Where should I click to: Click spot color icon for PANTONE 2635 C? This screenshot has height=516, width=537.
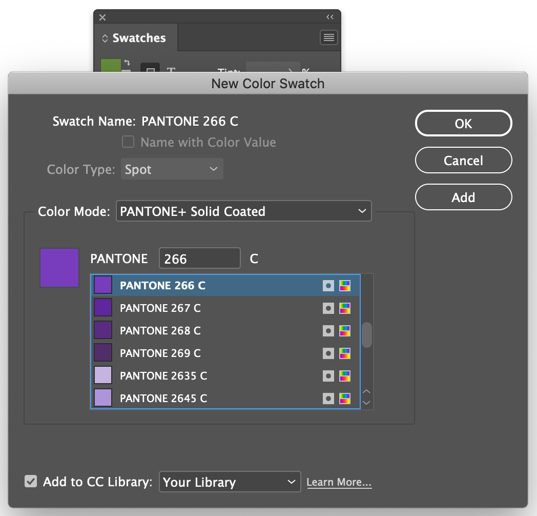tap(328, 376)
